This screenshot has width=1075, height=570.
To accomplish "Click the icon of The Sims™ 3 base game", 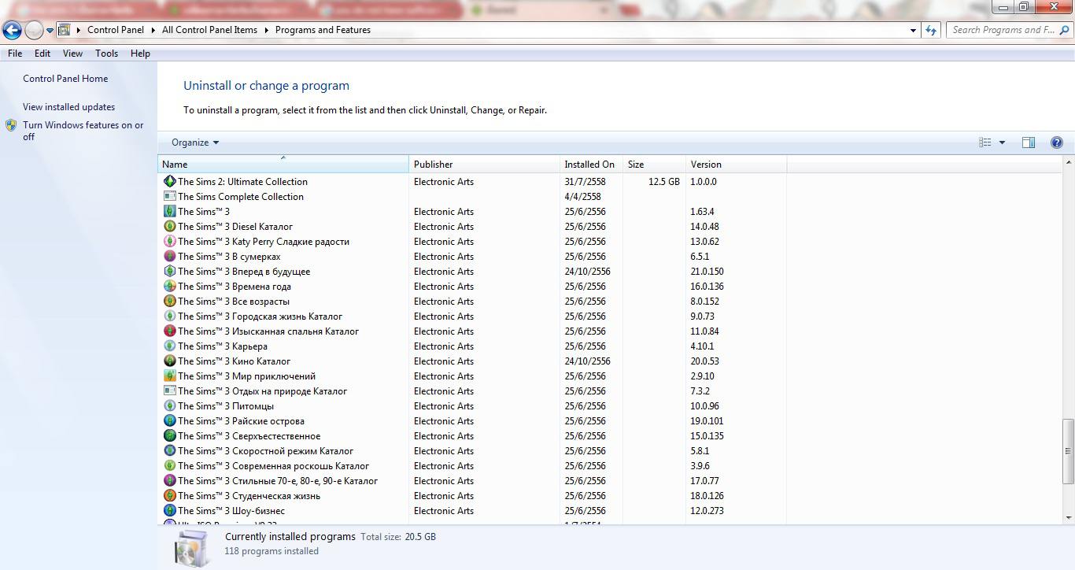I will pyautogui.click(x=169, y=211).
